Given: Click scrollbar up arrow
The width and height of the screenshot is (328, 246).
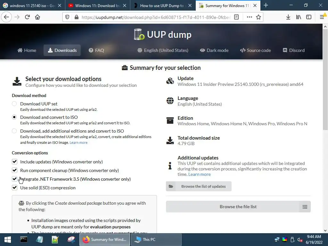Looking at the screenshot, I should coord(325,27).
